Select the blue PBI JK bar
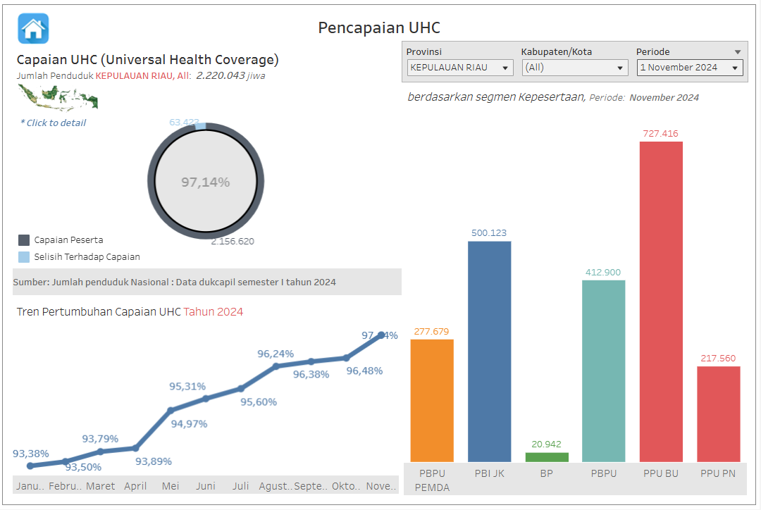 point(489,351)
